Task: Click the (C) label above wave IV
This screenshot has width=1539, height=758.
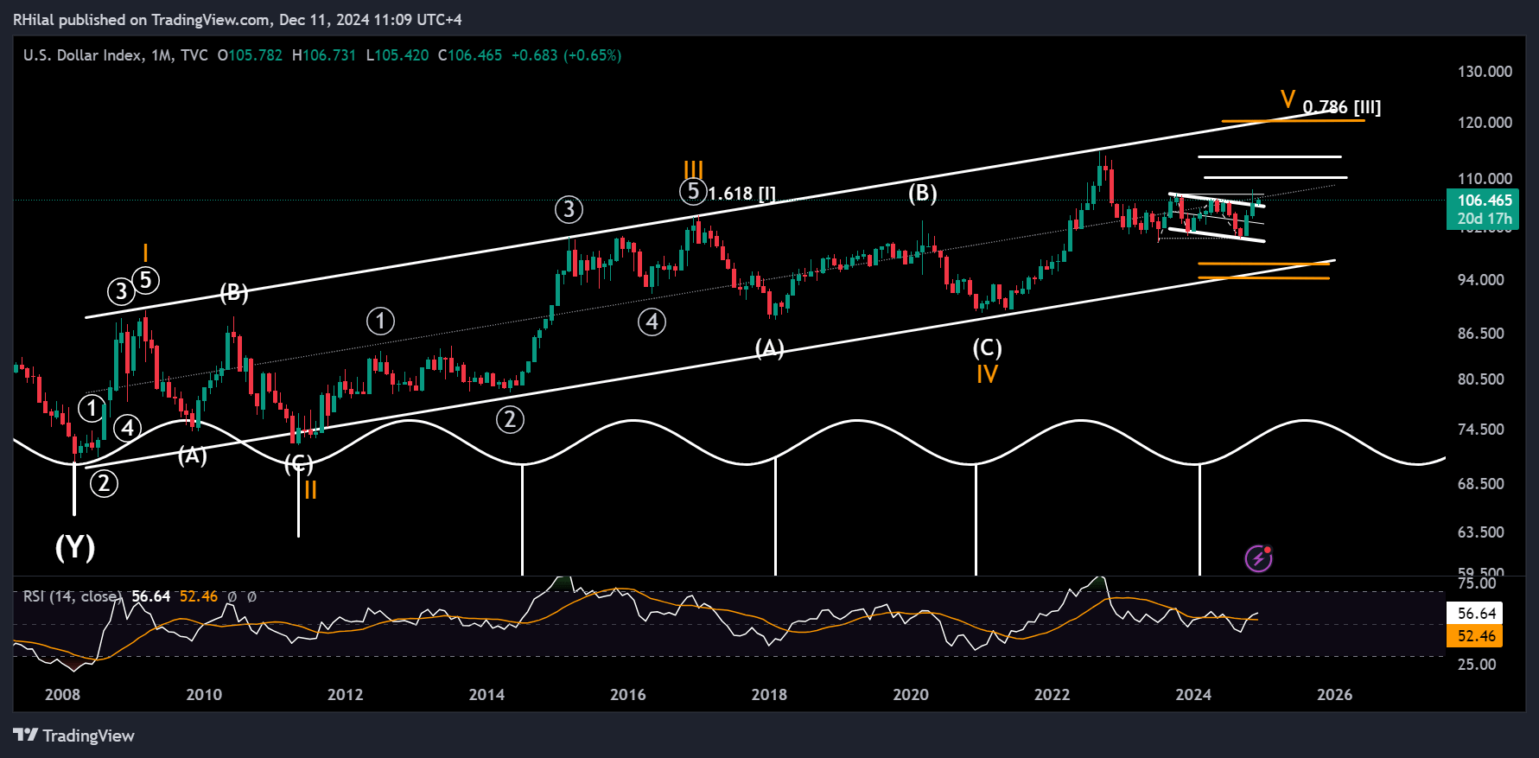Action: click(987, 348)
